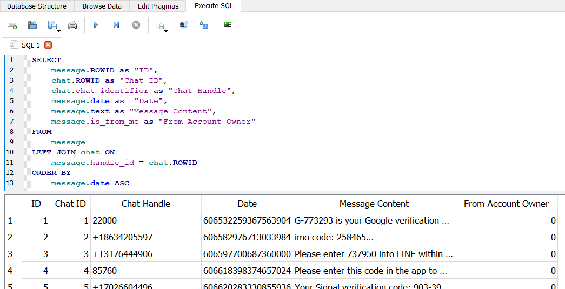Switch to the Database Structure tab
Viewport: 565px width, 289px height.
point(37,6)
